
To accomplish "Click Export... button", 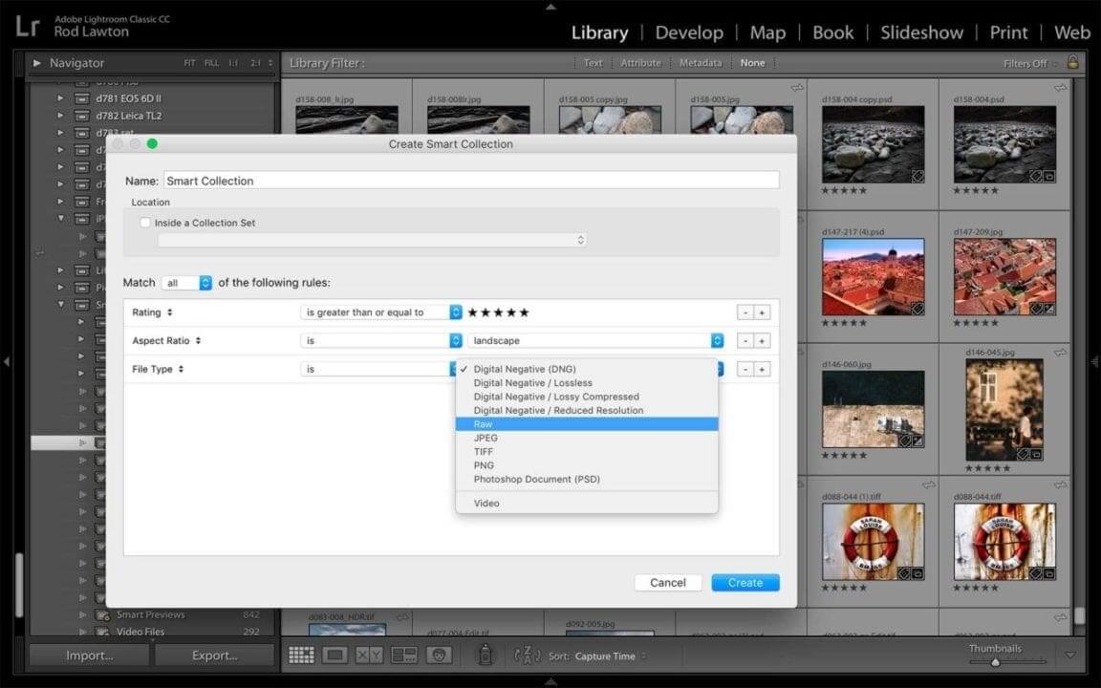I will (214, 656).
